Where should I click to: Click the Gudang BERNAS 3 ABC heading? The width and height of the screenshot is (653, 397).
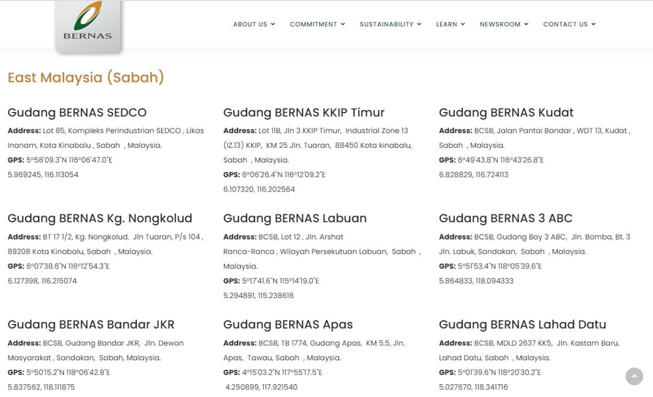click(x=505, y=218)
